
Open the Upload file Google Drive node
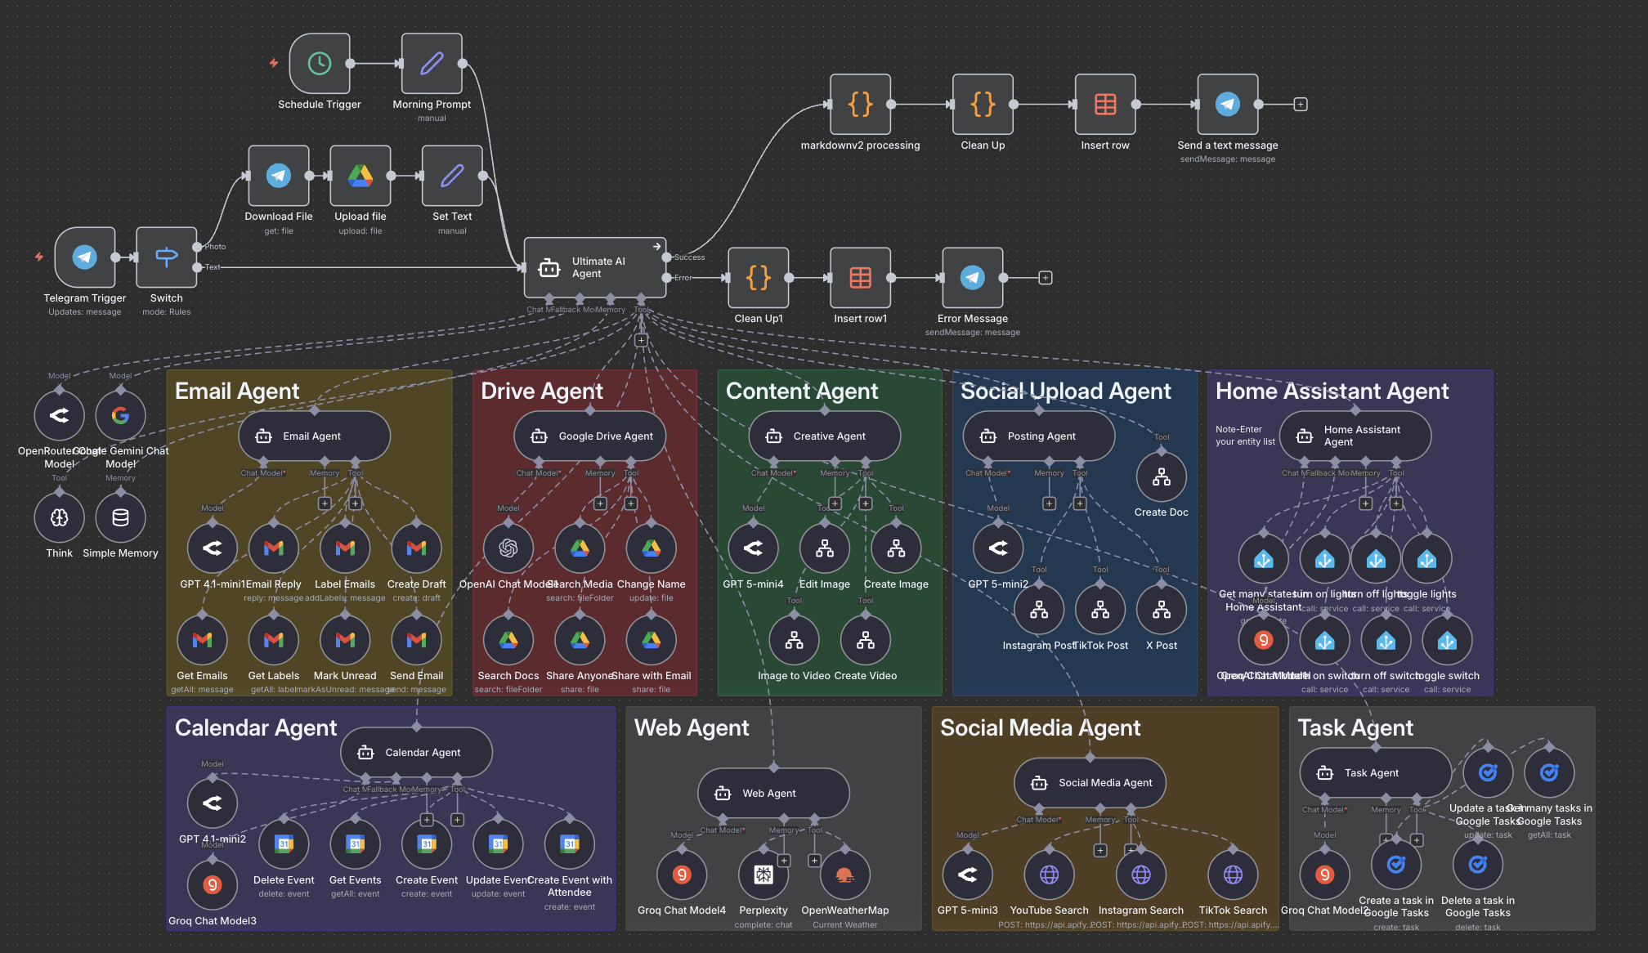pyautogui.click(x=360, y=176)
